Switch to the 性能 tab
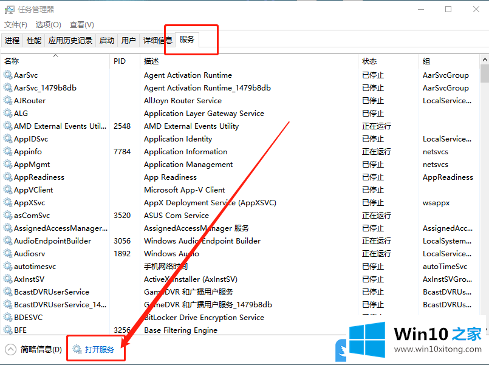Image resolution: width=489 pixels, height=365 pixels. (x=34, y=41)
